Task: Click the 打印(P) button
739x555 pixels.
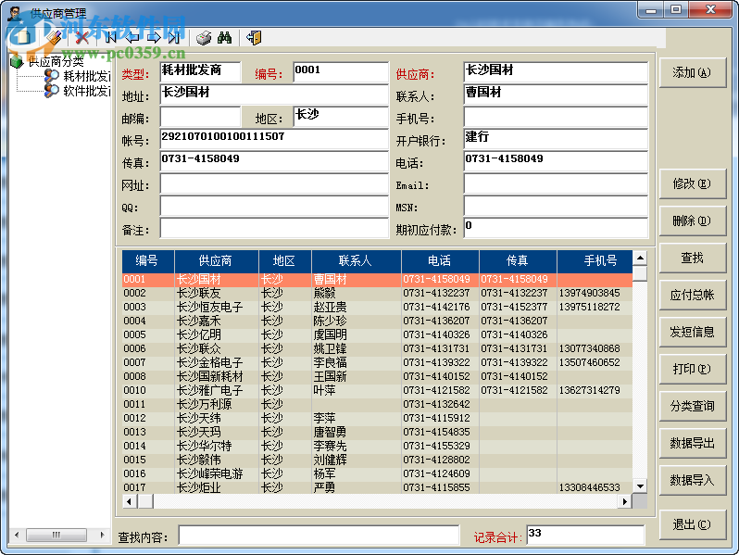Action: click(692, 369)
